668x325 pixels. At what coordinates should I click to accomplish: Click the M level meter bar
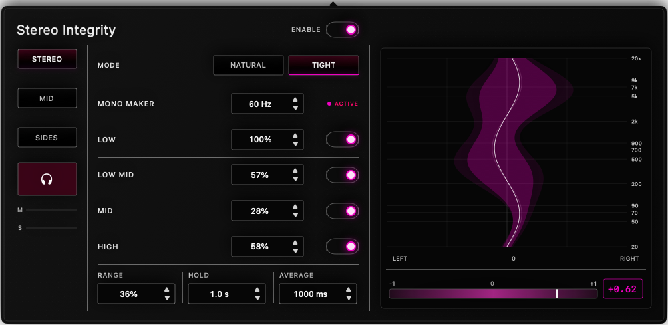(51, 210)
